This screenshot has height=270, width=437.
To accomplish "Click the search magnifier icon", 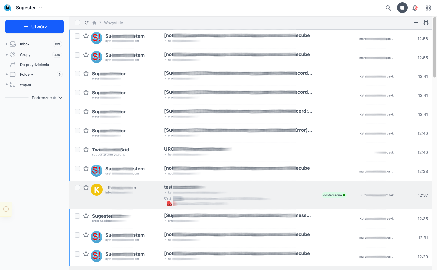I will pos(388,8).
